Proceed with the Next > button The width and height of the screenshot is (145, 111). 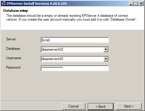(129, 106)
